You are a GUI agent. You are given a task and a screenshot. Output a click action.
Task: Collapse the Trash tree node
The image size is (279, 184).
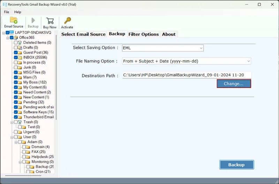click(x=12, y=122)
